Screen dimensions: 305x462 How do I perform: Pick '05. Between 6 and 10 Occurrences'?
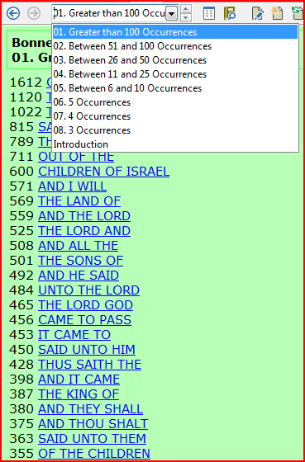click(175, 88)
